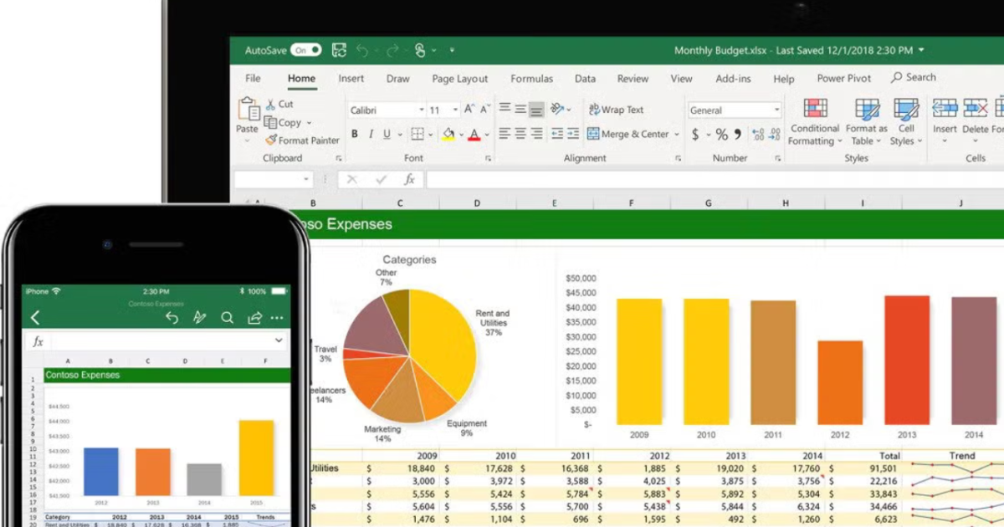Tap the three-dot More icon on iPhone
The image size is (1004, 527).
tap(277, 318)
